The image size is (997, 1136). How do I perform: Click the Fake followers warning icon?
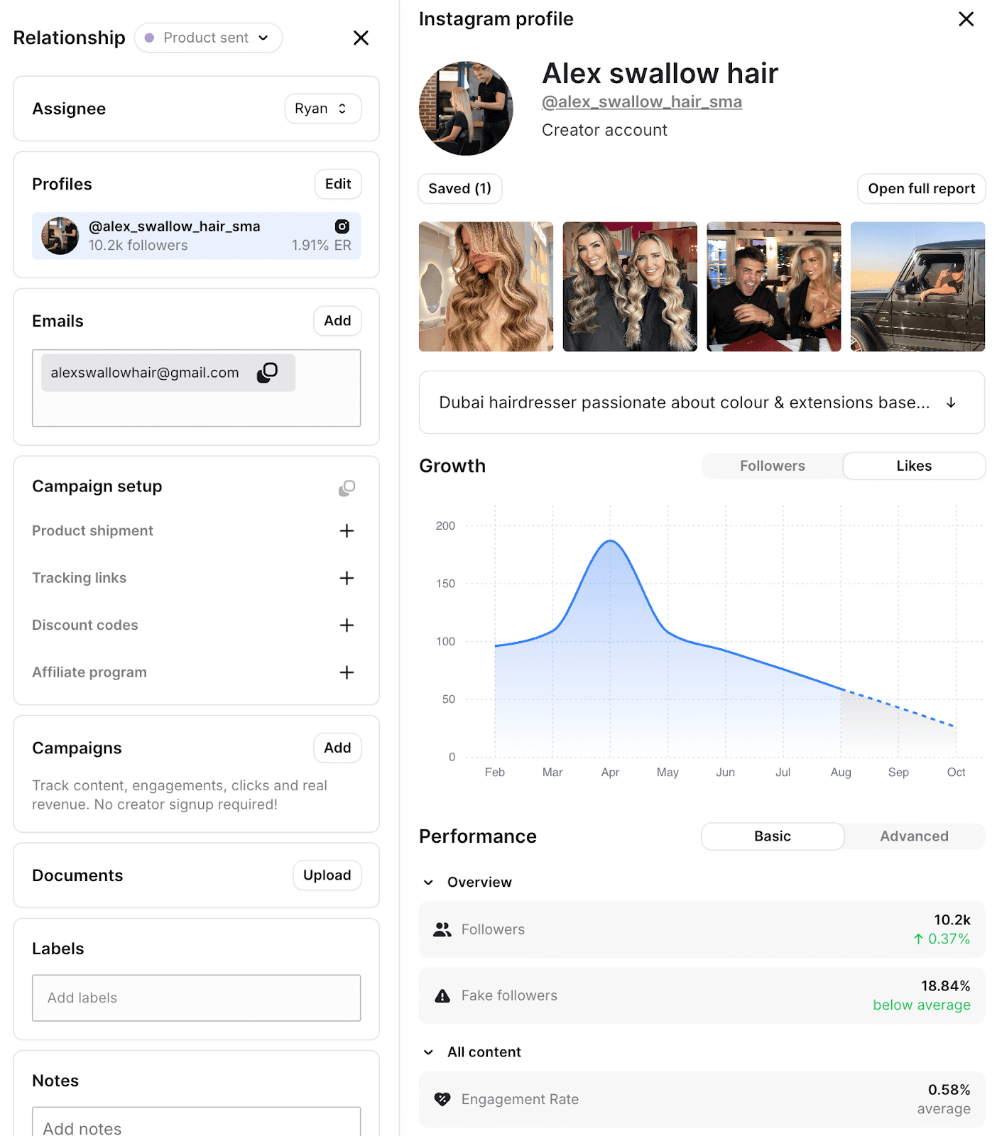[442, 995]
